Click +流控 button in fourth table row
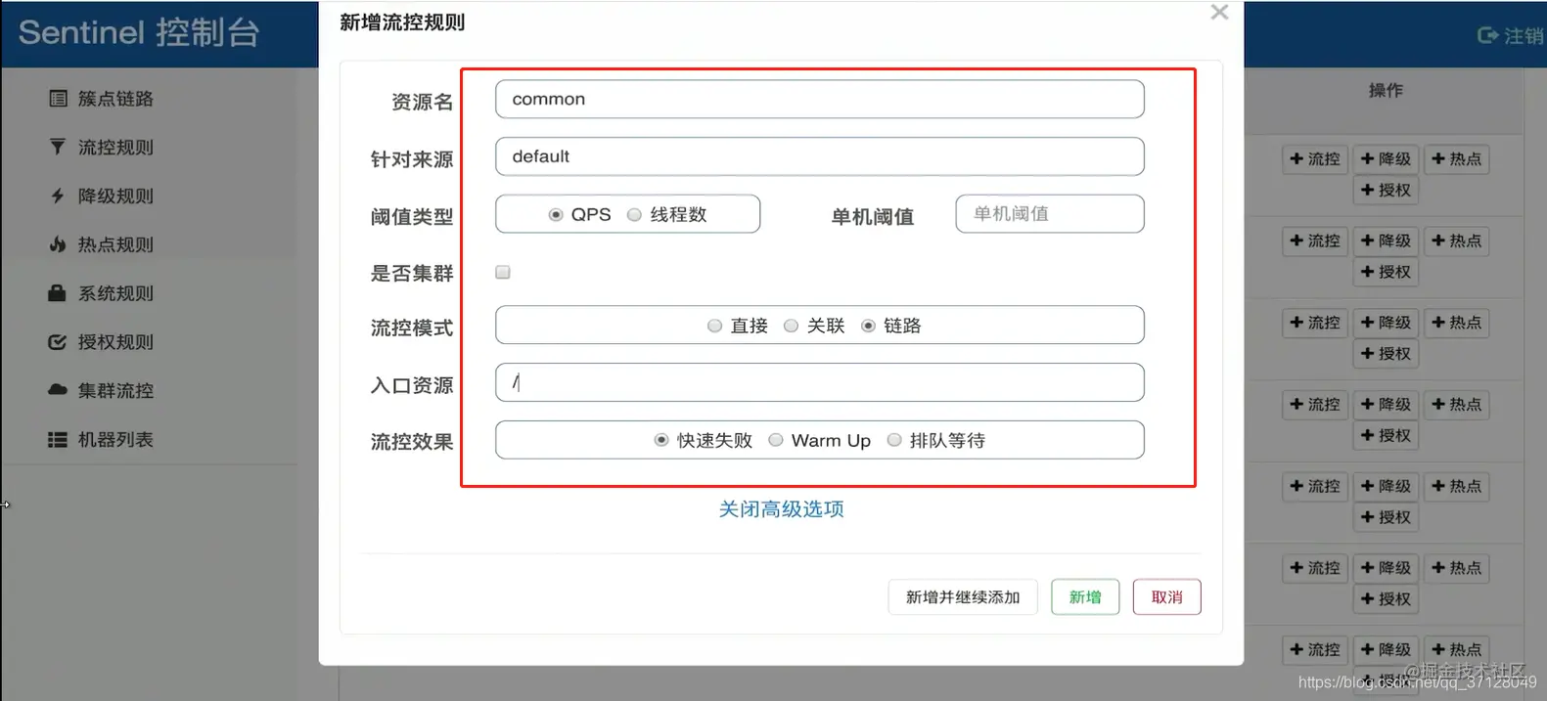Screen dimensions: 1547x701 (x=1315, y=405)
